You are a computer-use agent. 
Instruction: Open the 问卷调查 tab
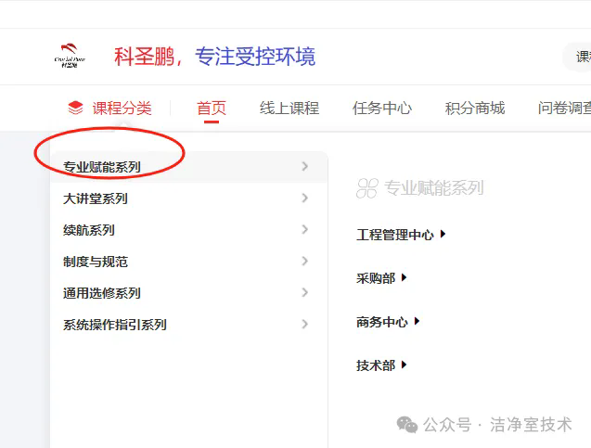[563, 108]
